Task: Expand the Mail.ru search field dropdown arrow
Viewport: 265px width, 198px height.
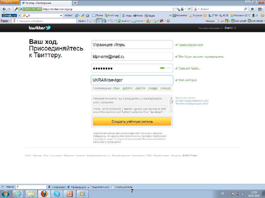Action: tap(61, 15)
